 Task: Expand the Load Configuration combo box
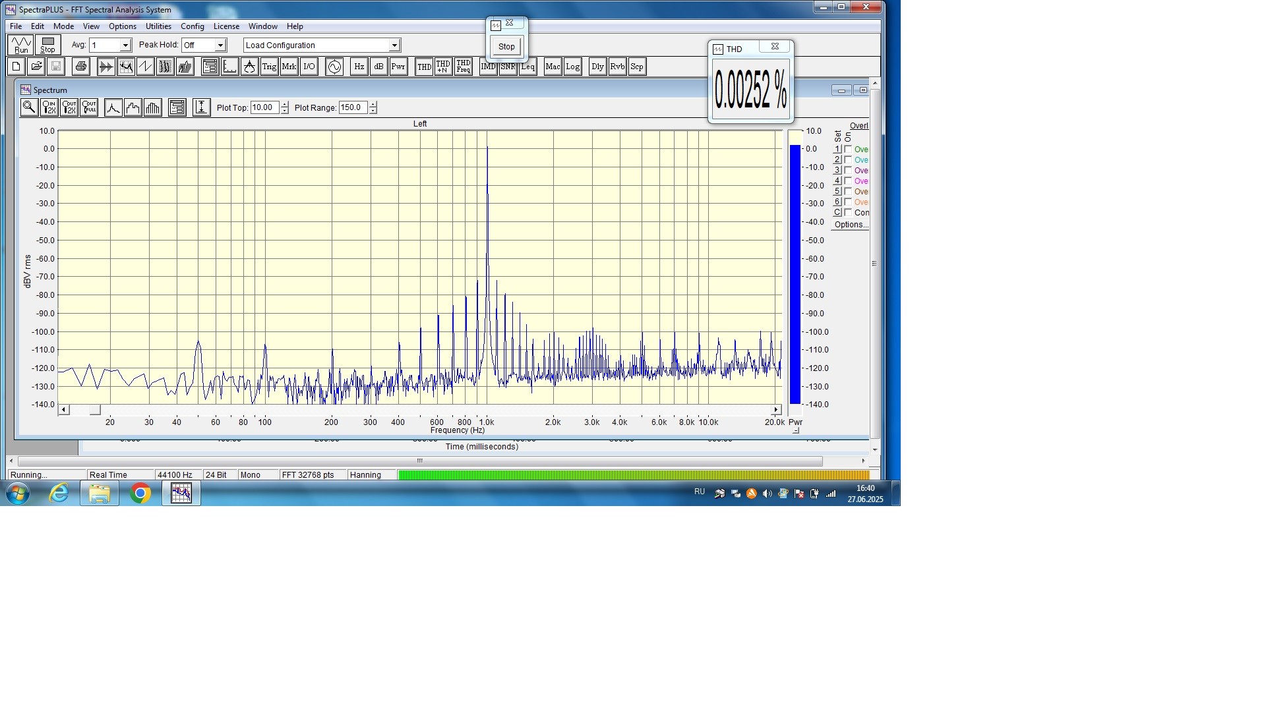pyautogui.click(x=394, y=45)
